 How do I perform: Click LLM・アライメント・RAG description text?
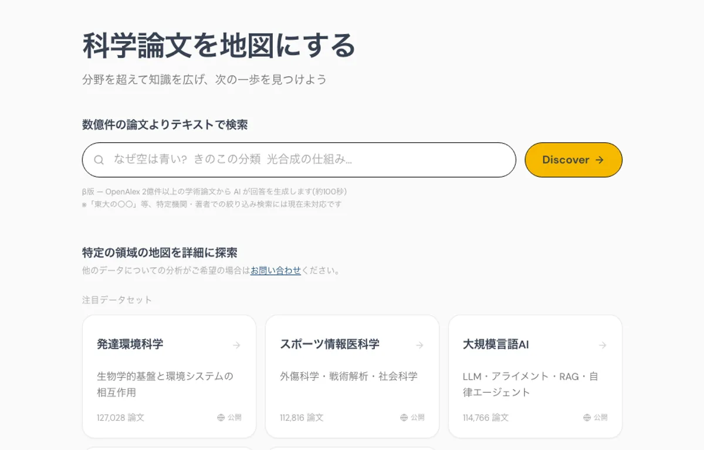(530, 384)
